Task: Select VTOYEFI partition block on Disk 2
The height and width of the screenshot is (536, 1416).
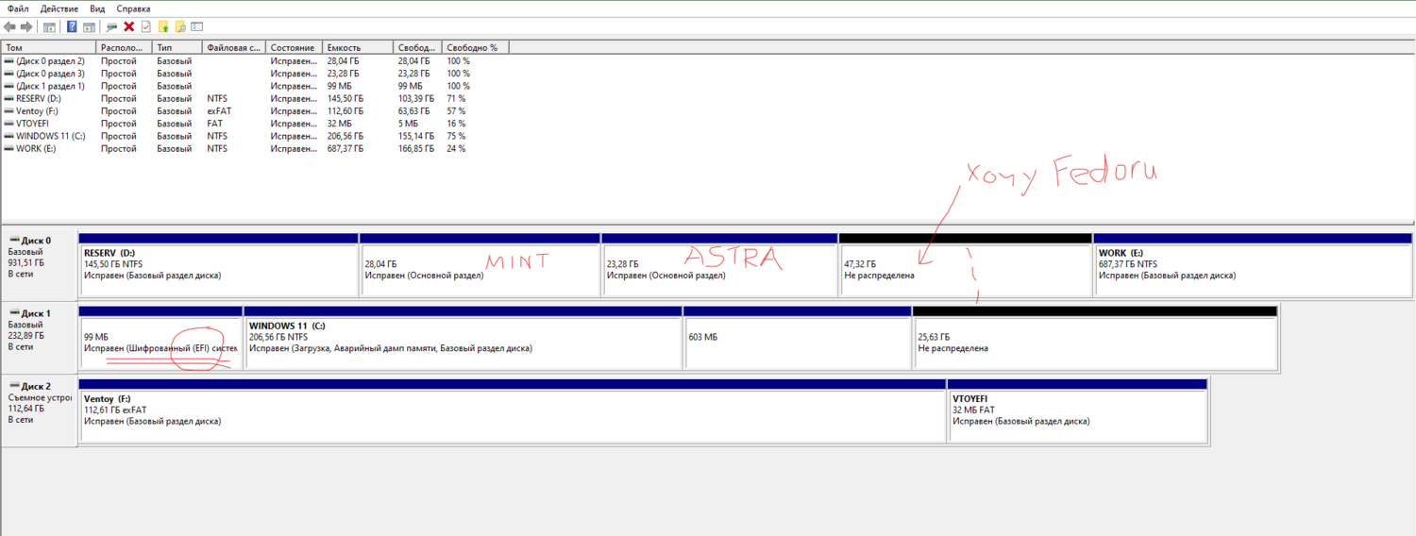Action: coord(1077,410)
